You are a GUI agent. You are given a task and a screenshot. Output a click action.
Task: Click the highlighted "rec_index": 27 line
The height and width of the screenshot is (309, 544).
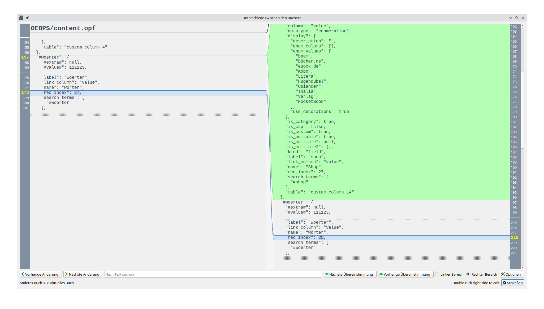point(61,92)
